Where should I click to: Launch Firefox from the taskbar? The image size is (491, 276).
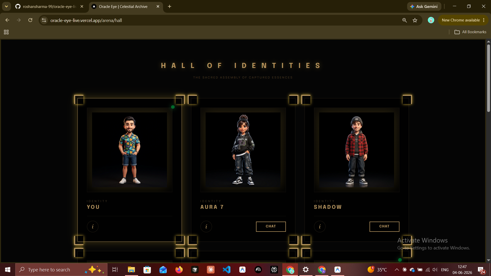(179, 270)
